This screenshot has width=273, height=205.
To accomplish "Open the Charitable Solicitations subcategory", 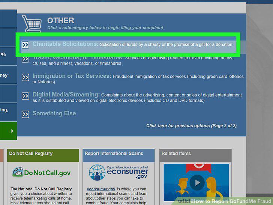I will (x=65, y=44).
